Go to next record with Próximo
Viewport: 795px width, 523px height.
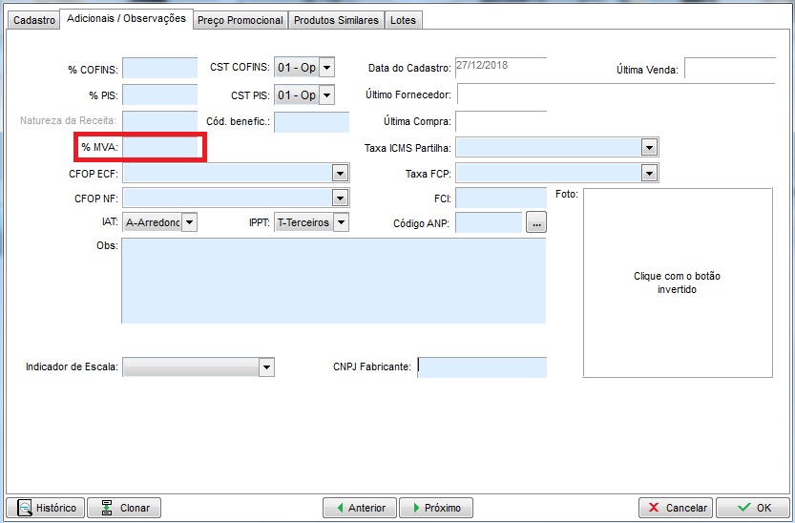click(x=435, y=508)
